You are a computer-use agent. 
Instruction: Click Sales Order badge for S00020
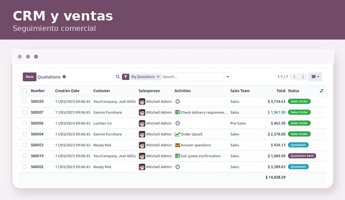click(x=299, y=101)
